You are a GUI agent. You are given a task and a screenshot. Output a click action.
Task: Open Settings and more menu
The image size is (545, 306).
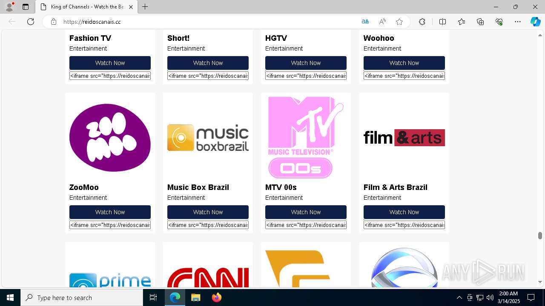[518, 22]
